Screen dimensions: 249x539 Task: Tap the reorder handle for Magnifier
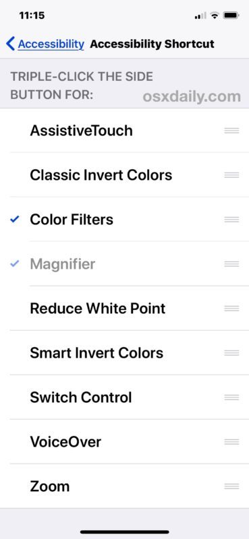pyautogui.click(x=231, y=263)
